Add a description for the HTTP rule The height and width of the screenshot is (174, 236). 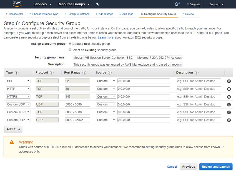coord(199,89)
